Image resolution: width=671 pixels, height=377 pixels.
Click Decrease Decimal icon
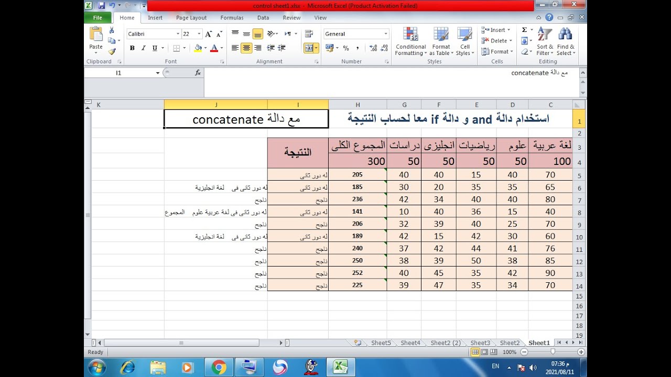(385, 48)
